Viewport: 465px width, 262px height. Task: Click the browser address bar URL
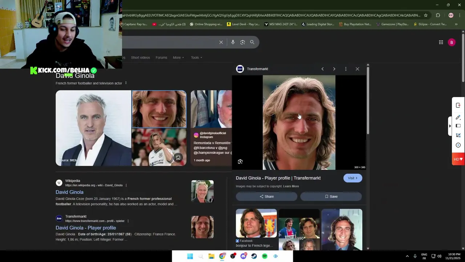pos(271,15)
